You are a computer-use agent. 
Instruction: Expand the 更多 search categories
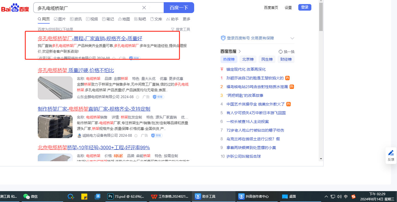click(x=187, y=19)
